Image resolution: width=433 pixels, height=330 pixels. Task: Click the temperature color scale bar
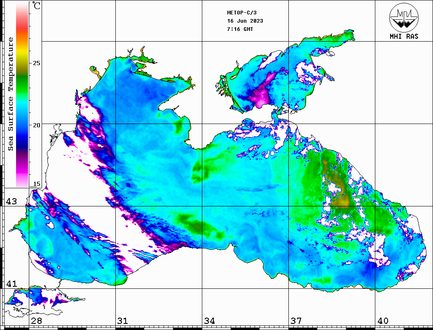(22, 94)
